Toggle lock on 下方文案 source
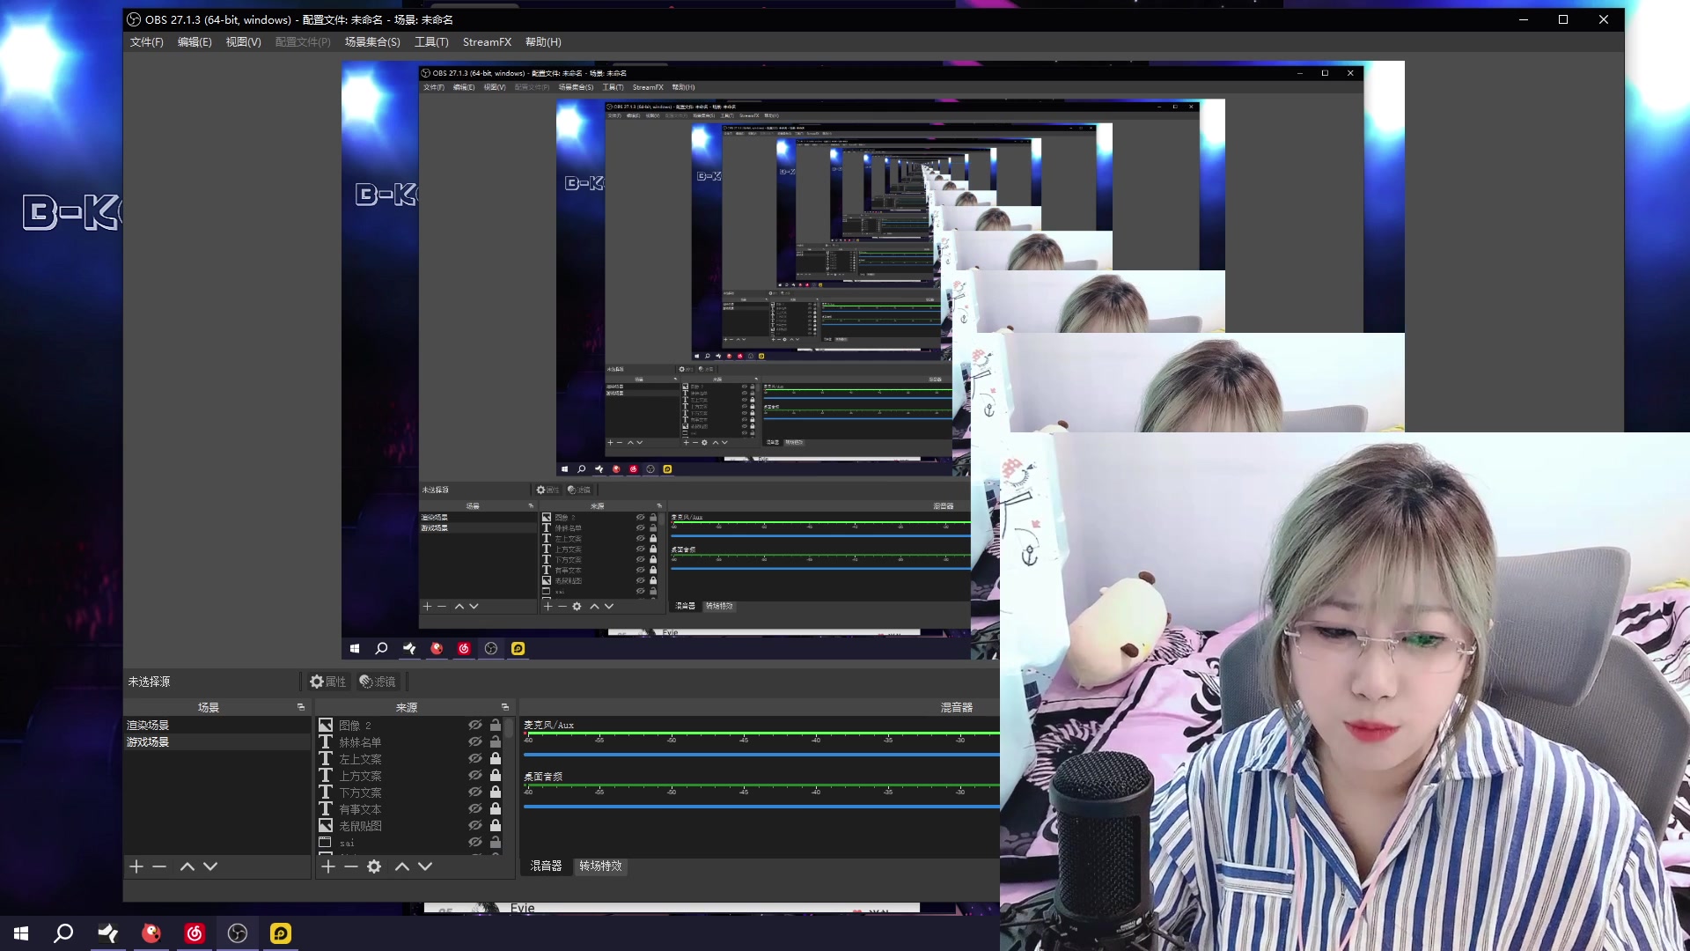 tap(496, 792)
